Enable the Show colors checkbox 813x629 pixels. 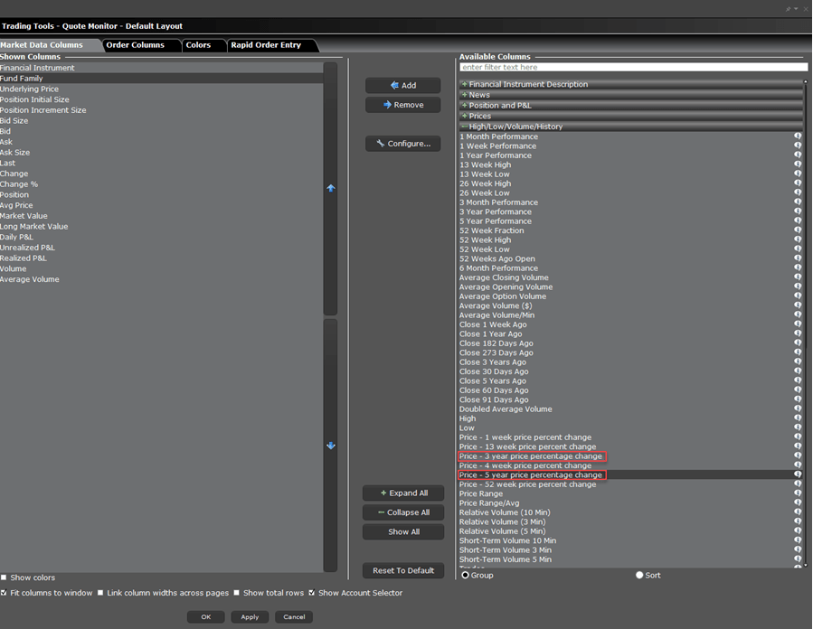[5, 577]
